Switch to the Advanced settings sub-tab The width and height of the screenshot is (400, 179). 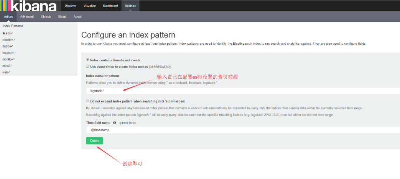pos(27,16)
